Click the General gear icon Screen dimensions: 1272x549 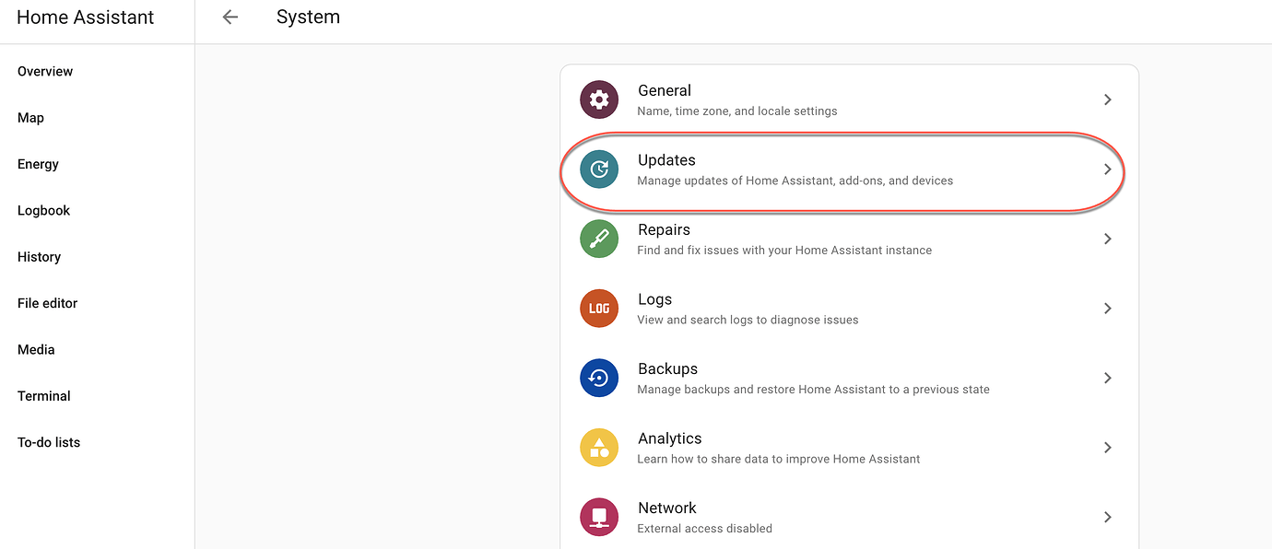pyautogui.click(x=599, y=99)
